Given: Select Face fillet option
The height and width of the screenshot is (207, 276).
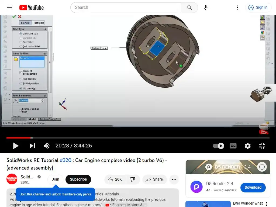Looking at the screenshot, I should (20, 42).
